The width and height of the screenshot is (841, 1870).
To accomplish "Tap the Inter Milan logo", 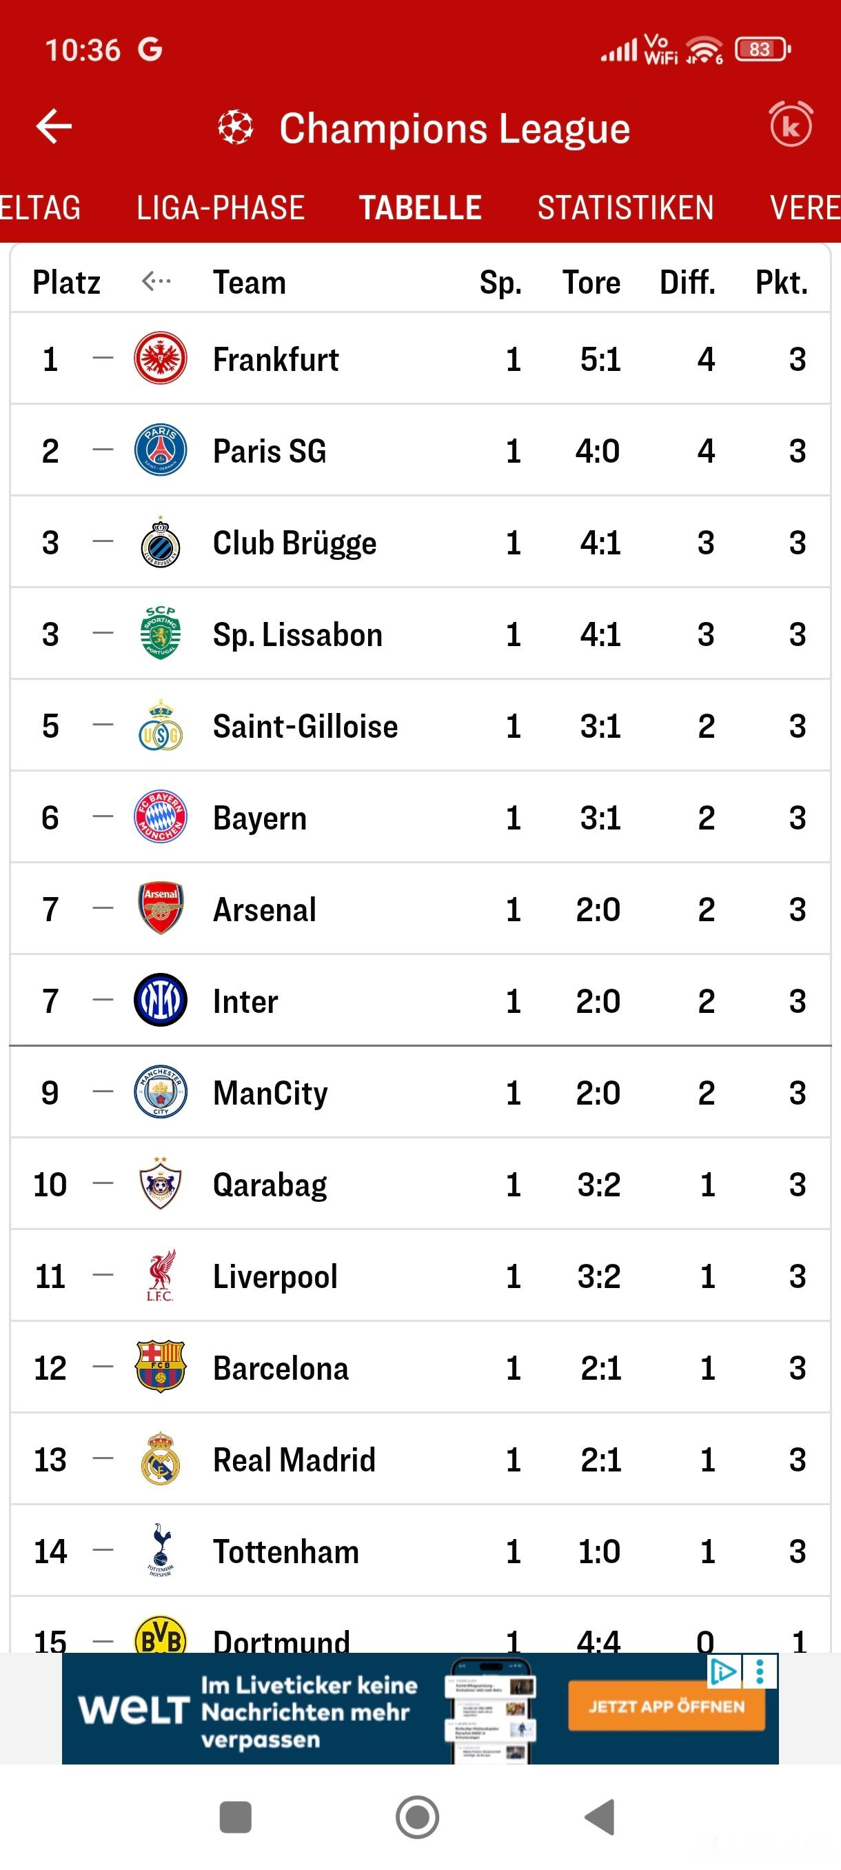I will tap(161, 1001).
